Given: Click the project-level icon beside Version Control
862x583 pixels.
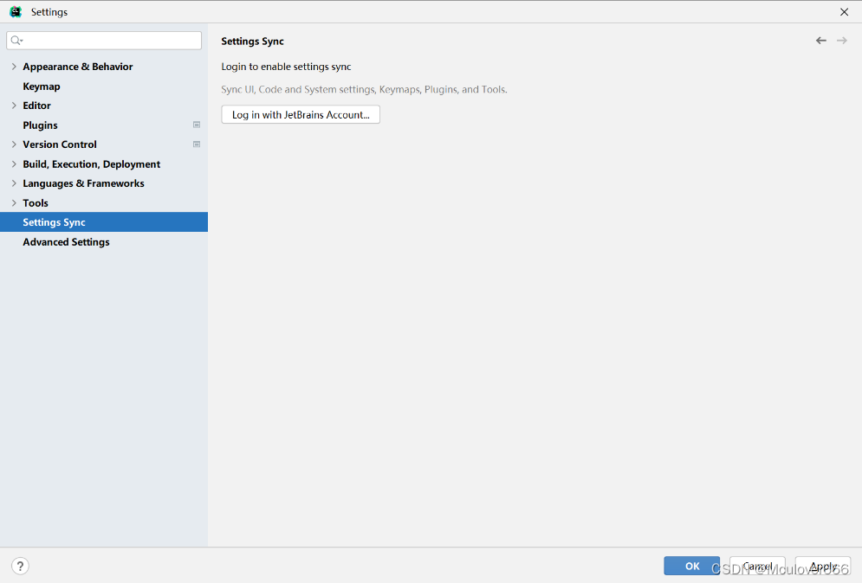Looking at the screenshot, I should click(197, 144).
